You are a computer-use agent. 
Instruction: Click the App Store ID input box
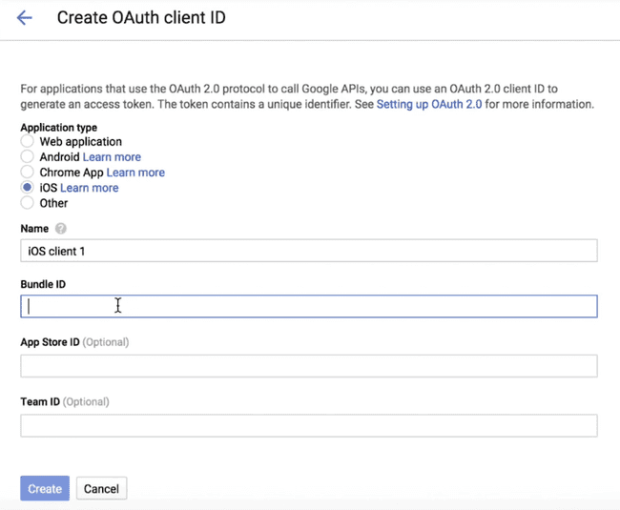[308, 365]
